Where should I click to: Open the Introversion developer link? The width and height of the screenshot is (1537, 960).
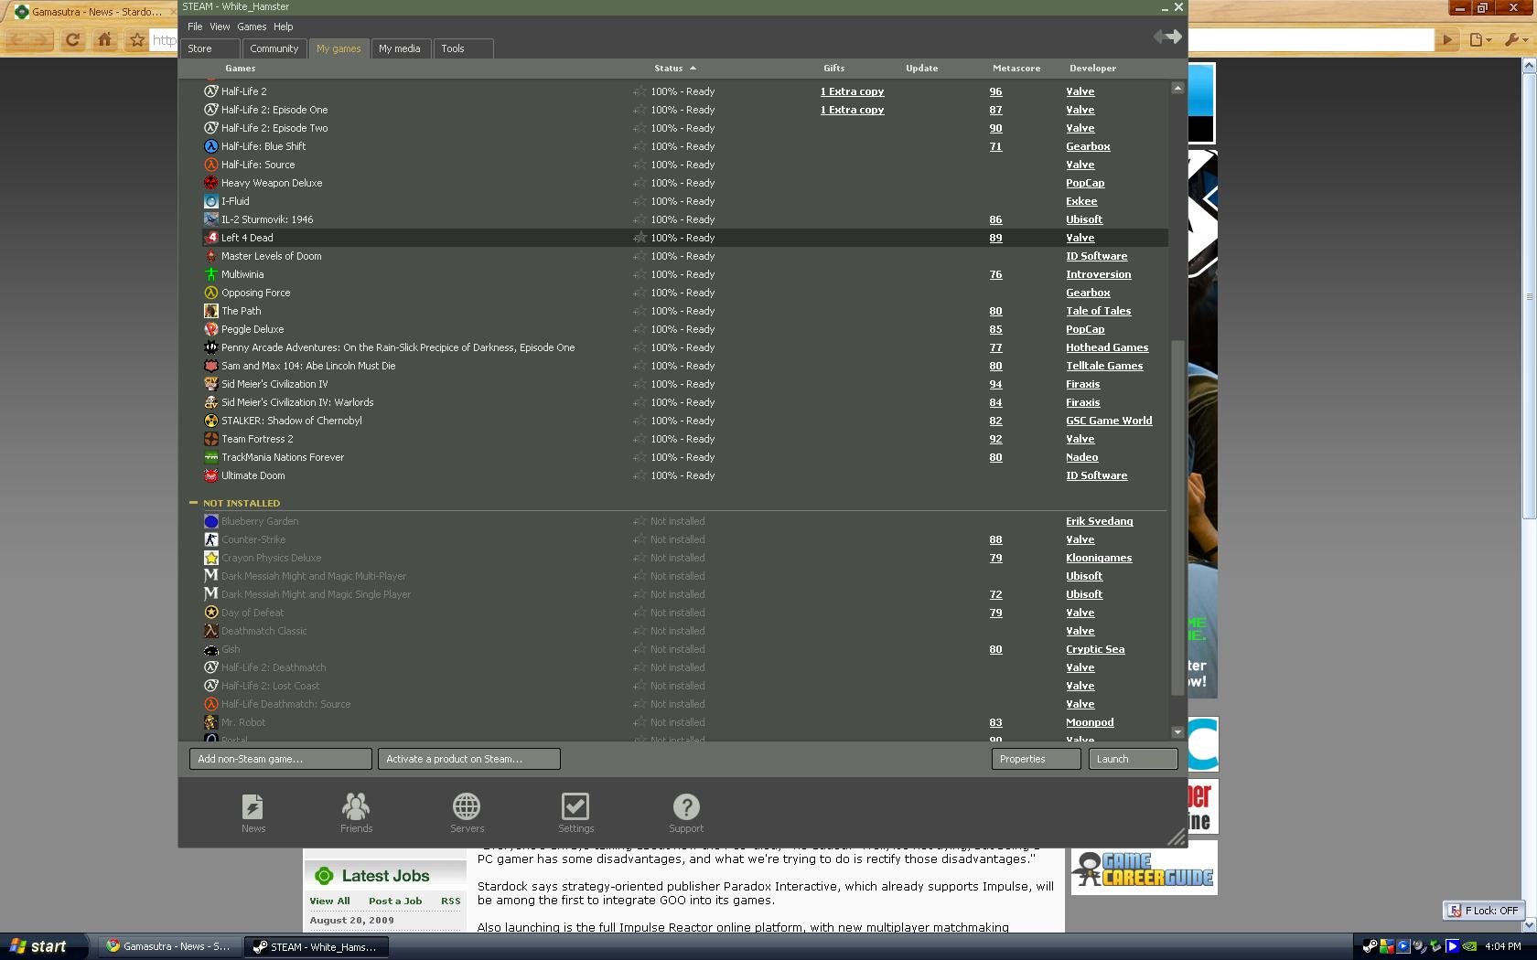1098,274
